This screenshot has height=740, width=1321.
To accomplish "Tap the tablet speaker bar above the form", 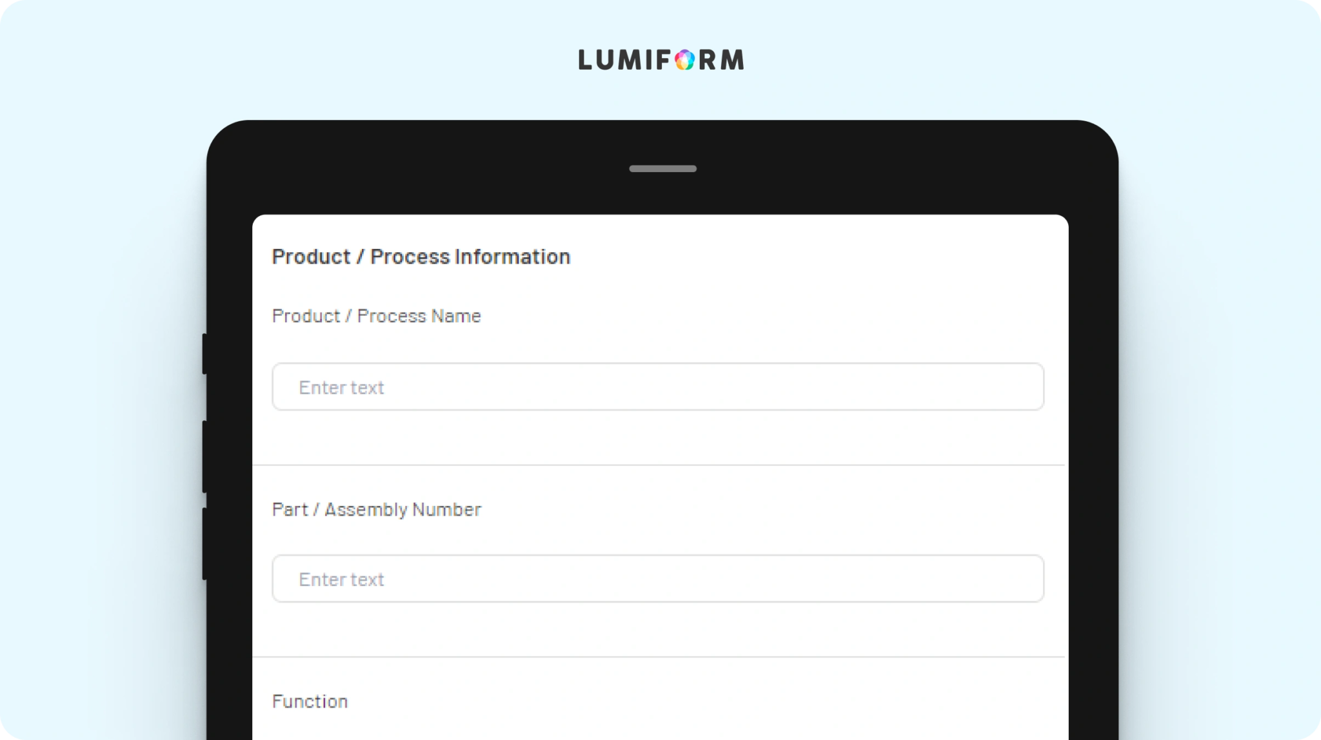I will click(663, 169).
